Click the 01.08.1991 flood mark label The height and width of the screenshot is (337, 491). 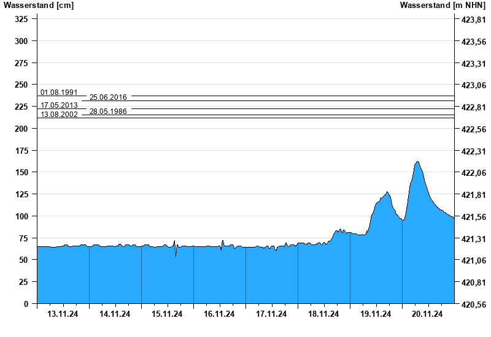(59, 93)
